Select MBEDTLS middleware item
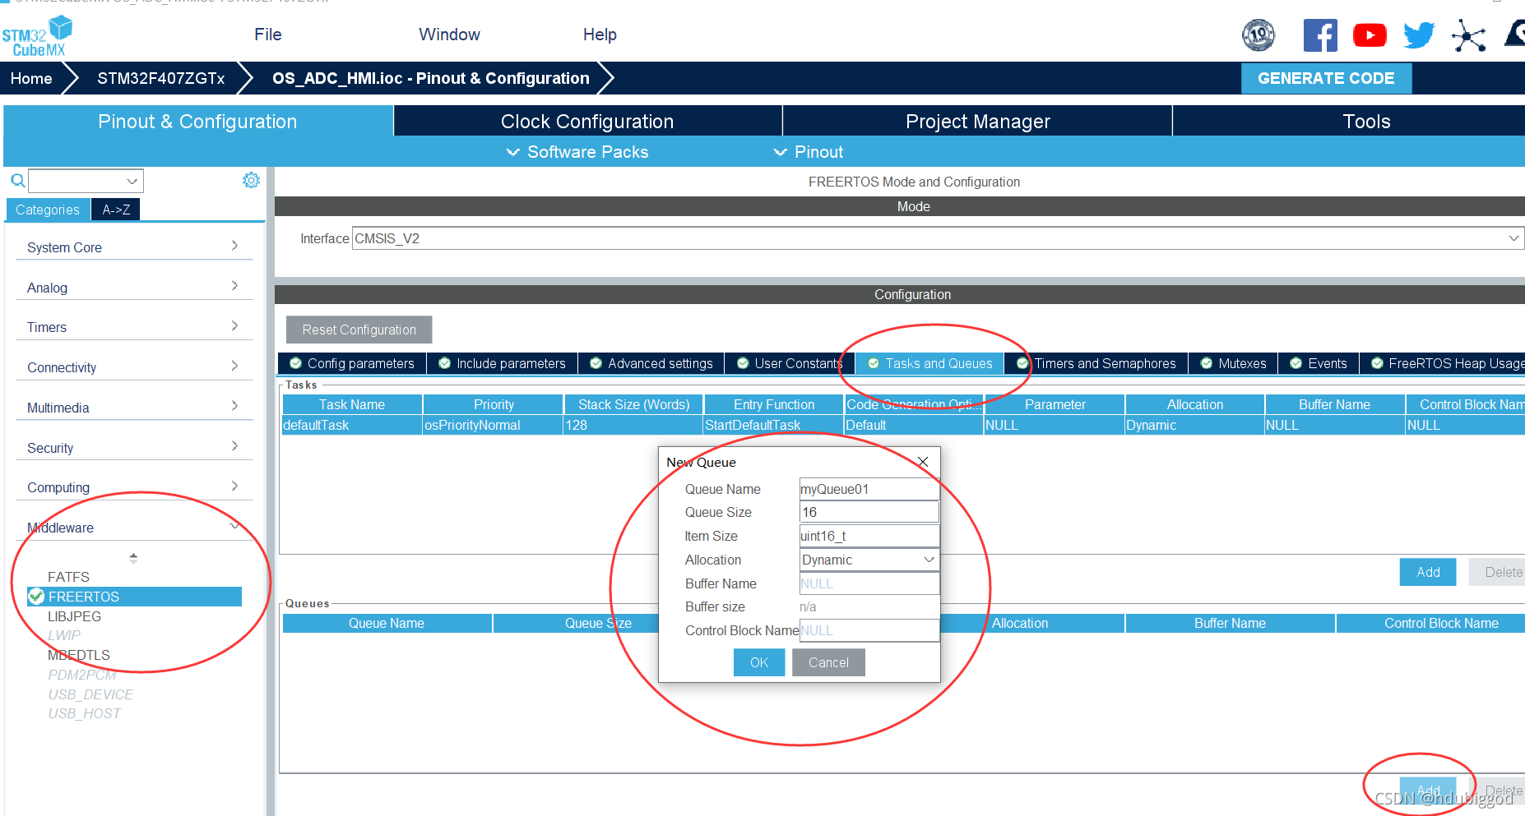This screenshot has width=1525, height=816. [79, 655]
